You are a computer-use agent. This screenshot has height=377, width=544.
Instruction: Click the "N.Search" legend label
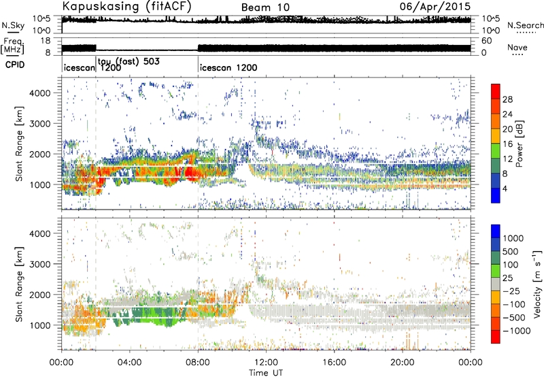526,25
